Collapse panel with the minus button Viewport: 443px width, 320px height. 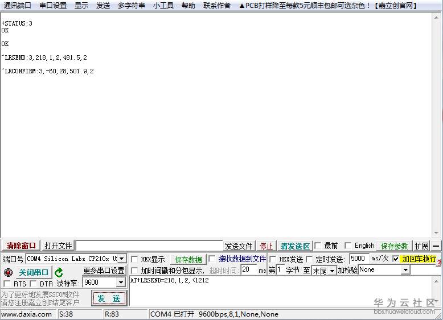tap(436, 246)
